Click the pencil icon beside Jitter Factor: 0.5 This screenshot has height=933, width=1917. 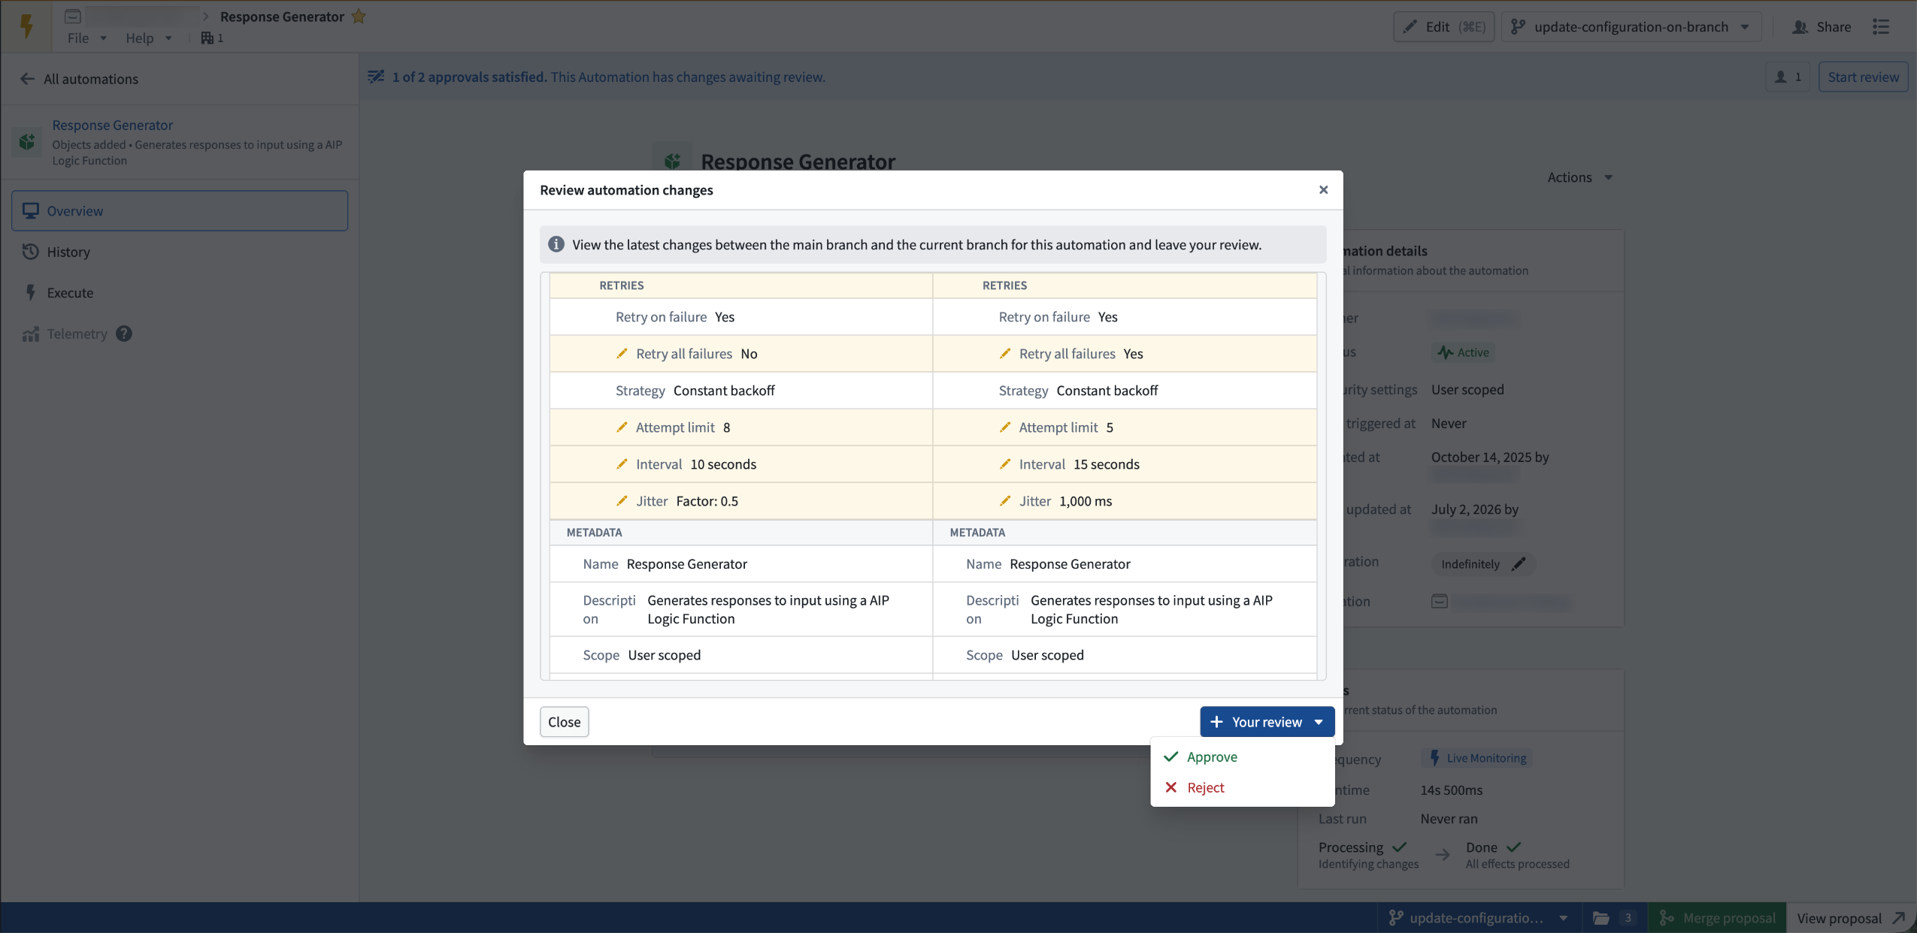click(622, 500)
